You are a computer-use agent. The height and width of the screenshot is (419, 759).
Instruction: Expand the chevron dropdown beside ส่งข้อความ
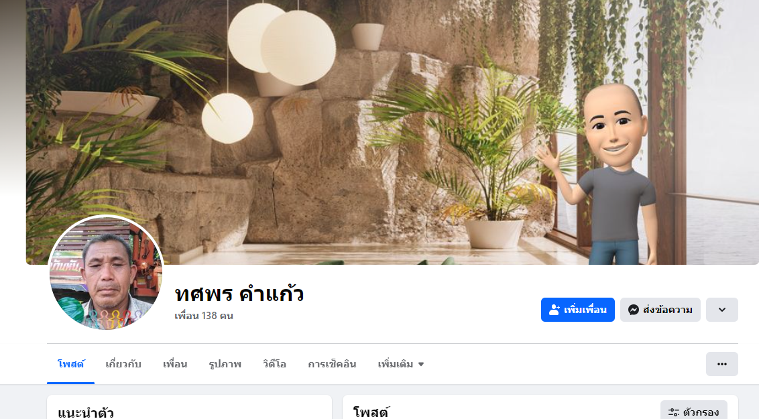pos(721,310)
